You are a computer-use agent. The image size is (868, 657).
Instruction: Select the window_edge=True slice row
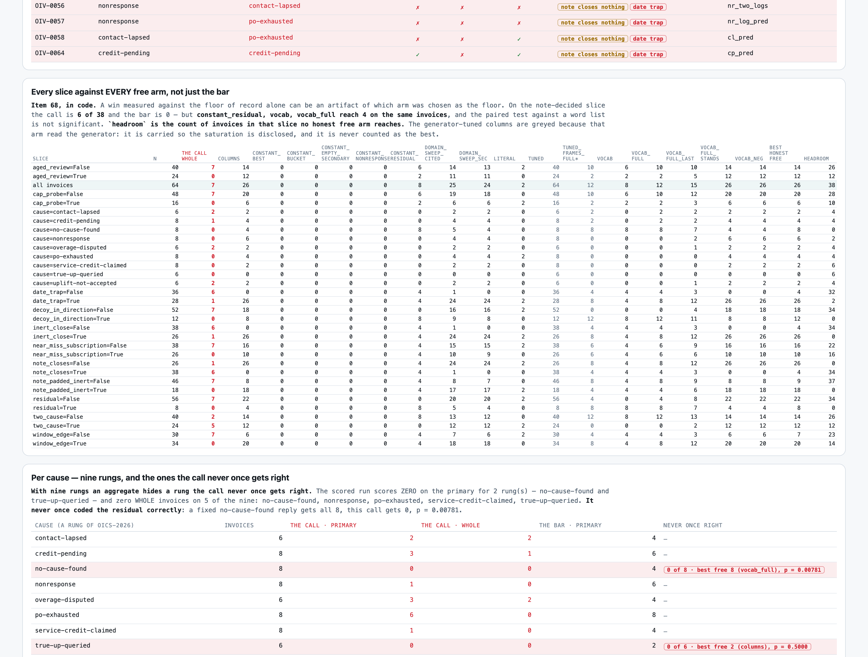434,443
